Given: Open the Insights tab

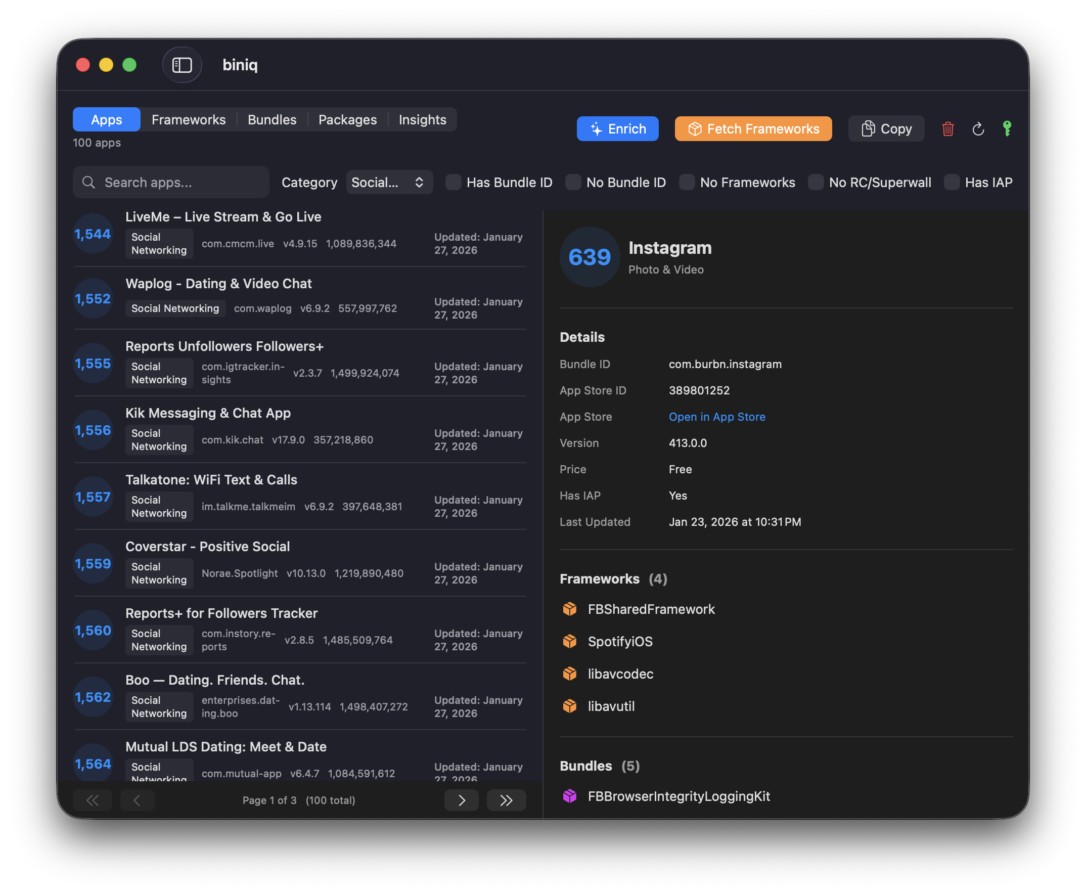Looking at the screenshot, I should click(x=422, y=119).
